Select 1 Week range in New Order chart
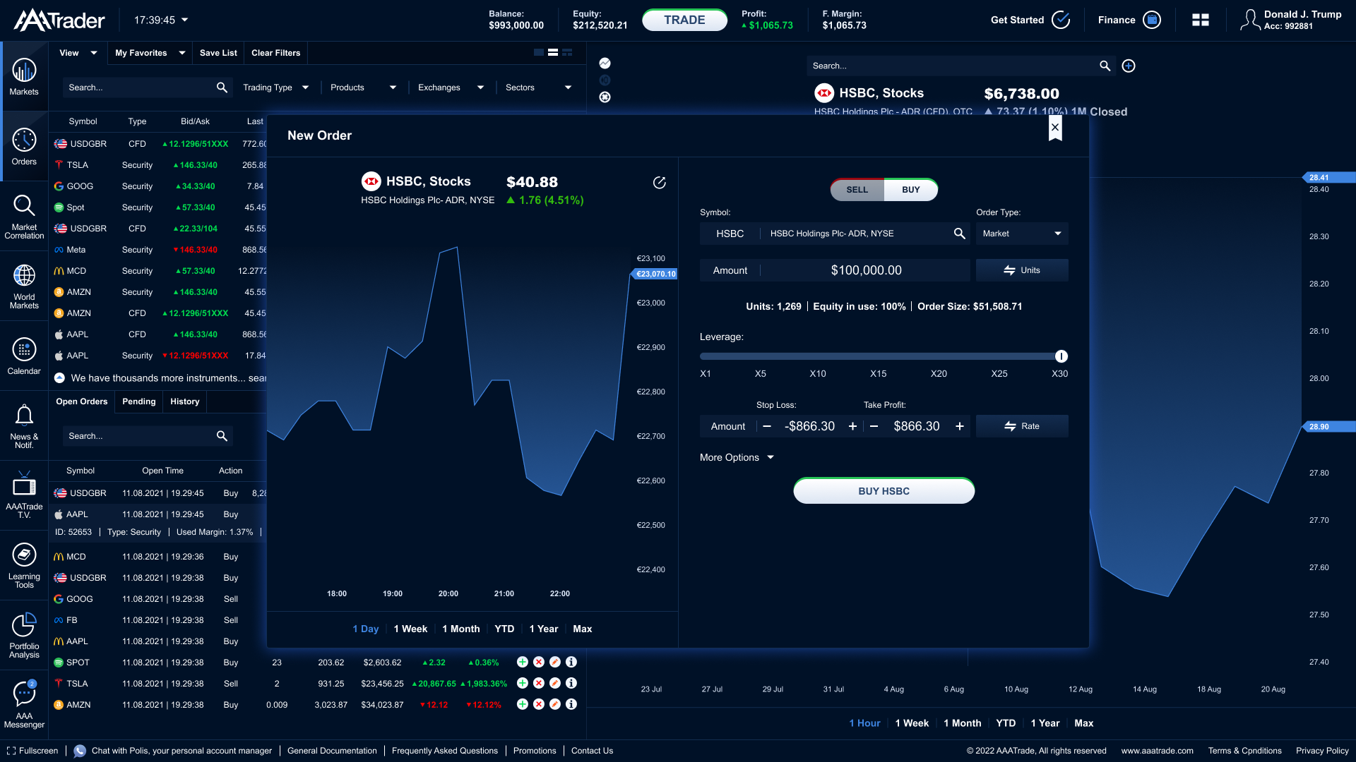This screenshot has height=762, width=1356. point(410,629)
